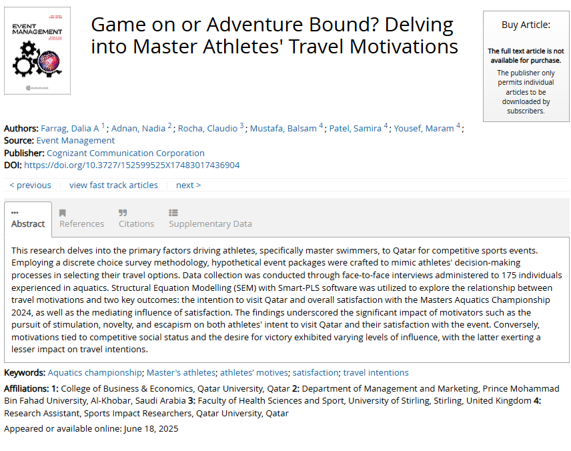Navigate to the next article
Image resolution: width=571 pixels, height=451 pixels.
[187, 185]
